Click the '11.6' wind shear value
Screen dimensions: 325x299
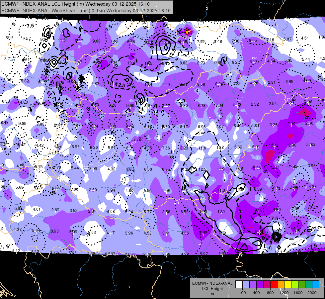pos(202,148)
